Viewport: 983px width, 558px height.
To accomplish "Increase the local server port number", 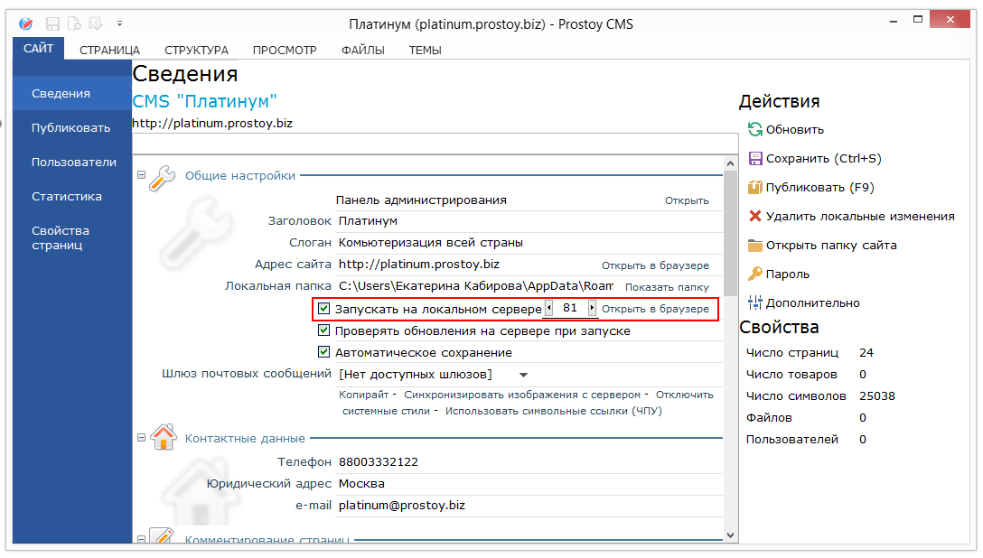I will pyautogui.click(x=592, y=308).
